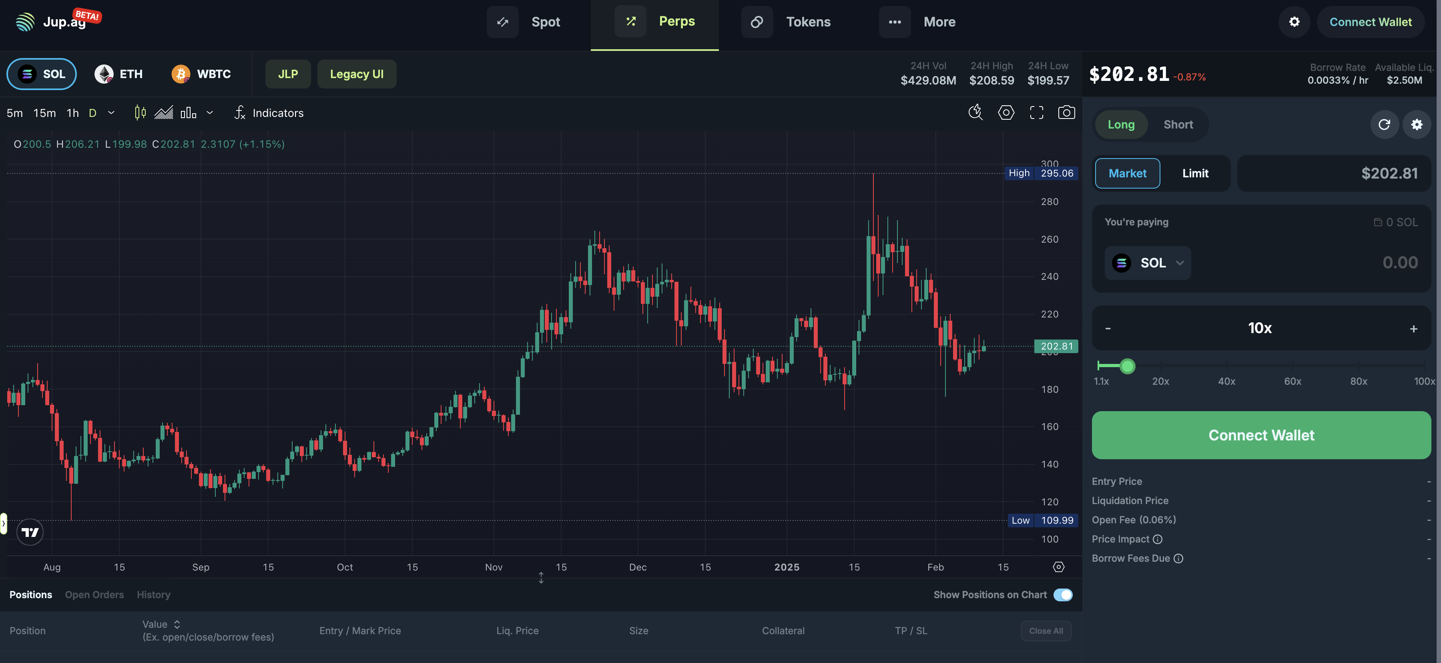This screenshot has width=1441, height=663.
Task: Click the leverage slider handle
Action: pos(1127,366)
